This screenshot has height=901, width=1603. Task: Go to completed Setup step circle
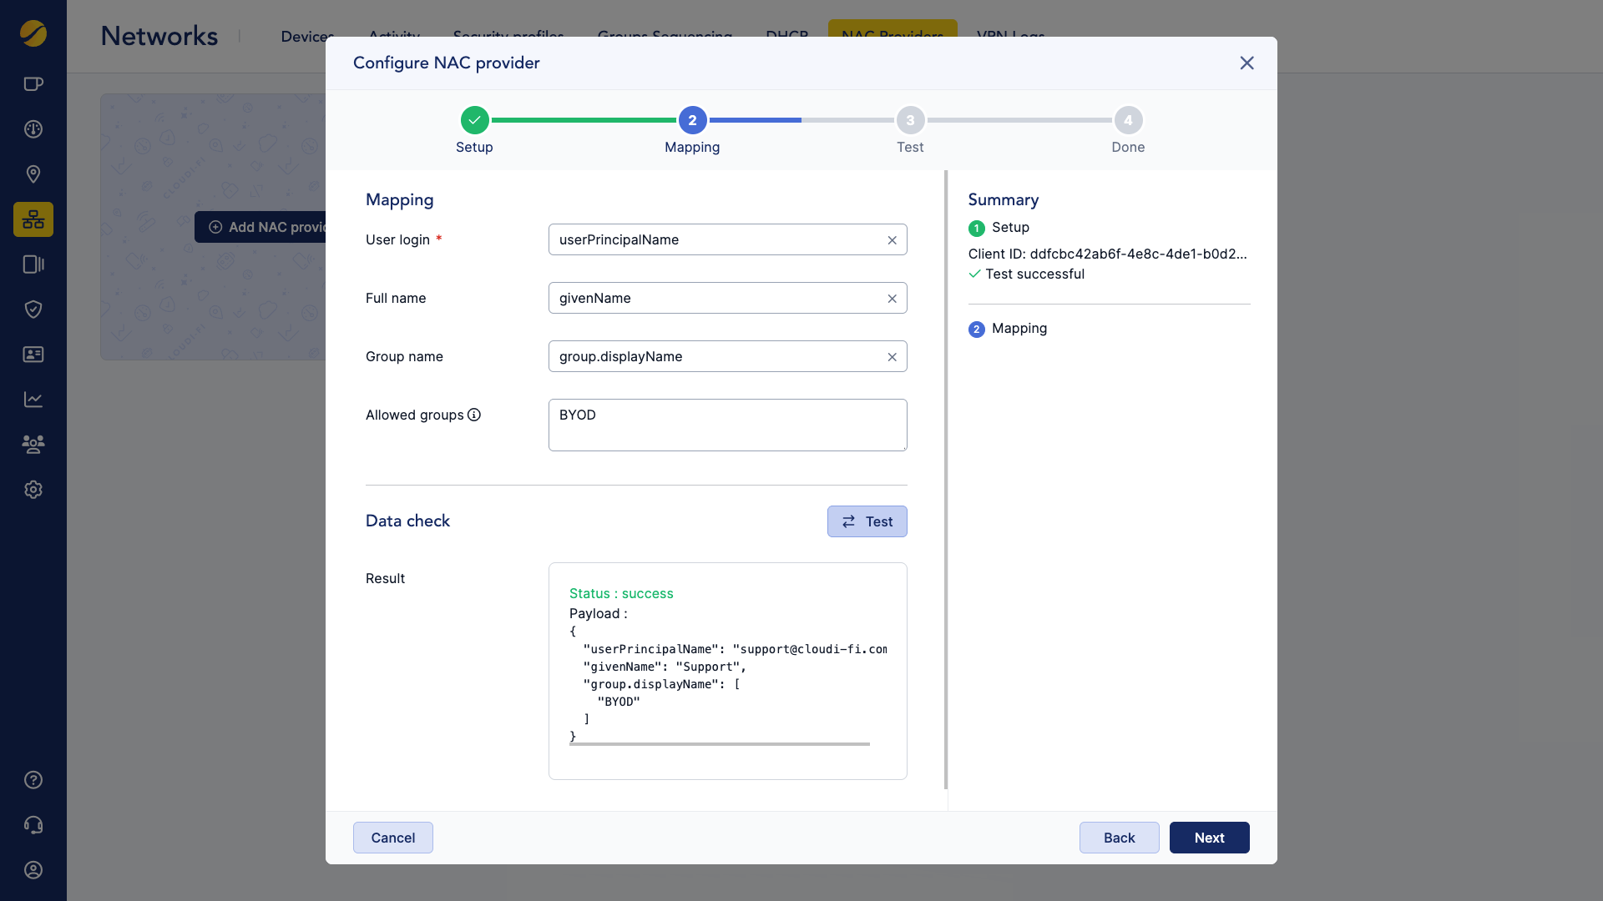tap(474, 120)
